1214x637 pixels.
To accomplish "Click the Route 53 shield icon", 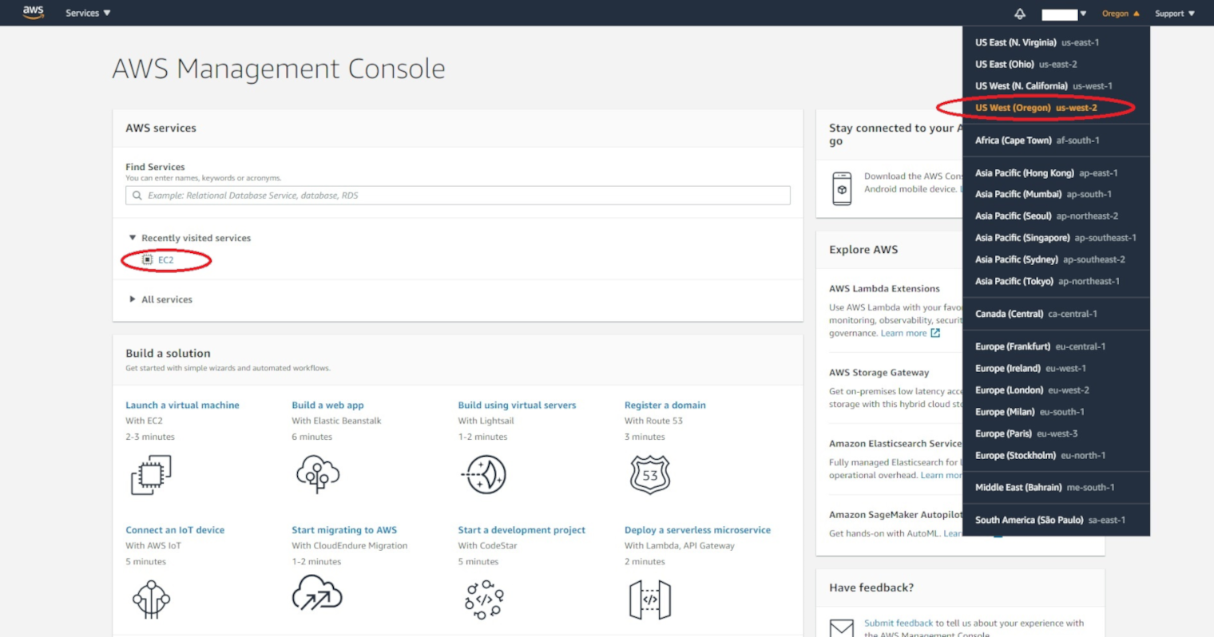I will 650,475.
